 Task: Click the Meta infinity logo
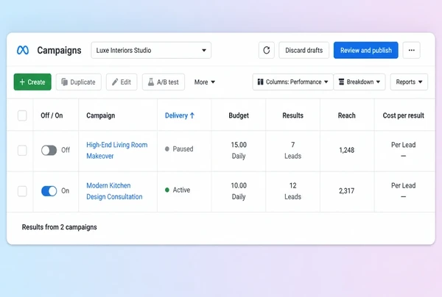(x=23, y=50)
